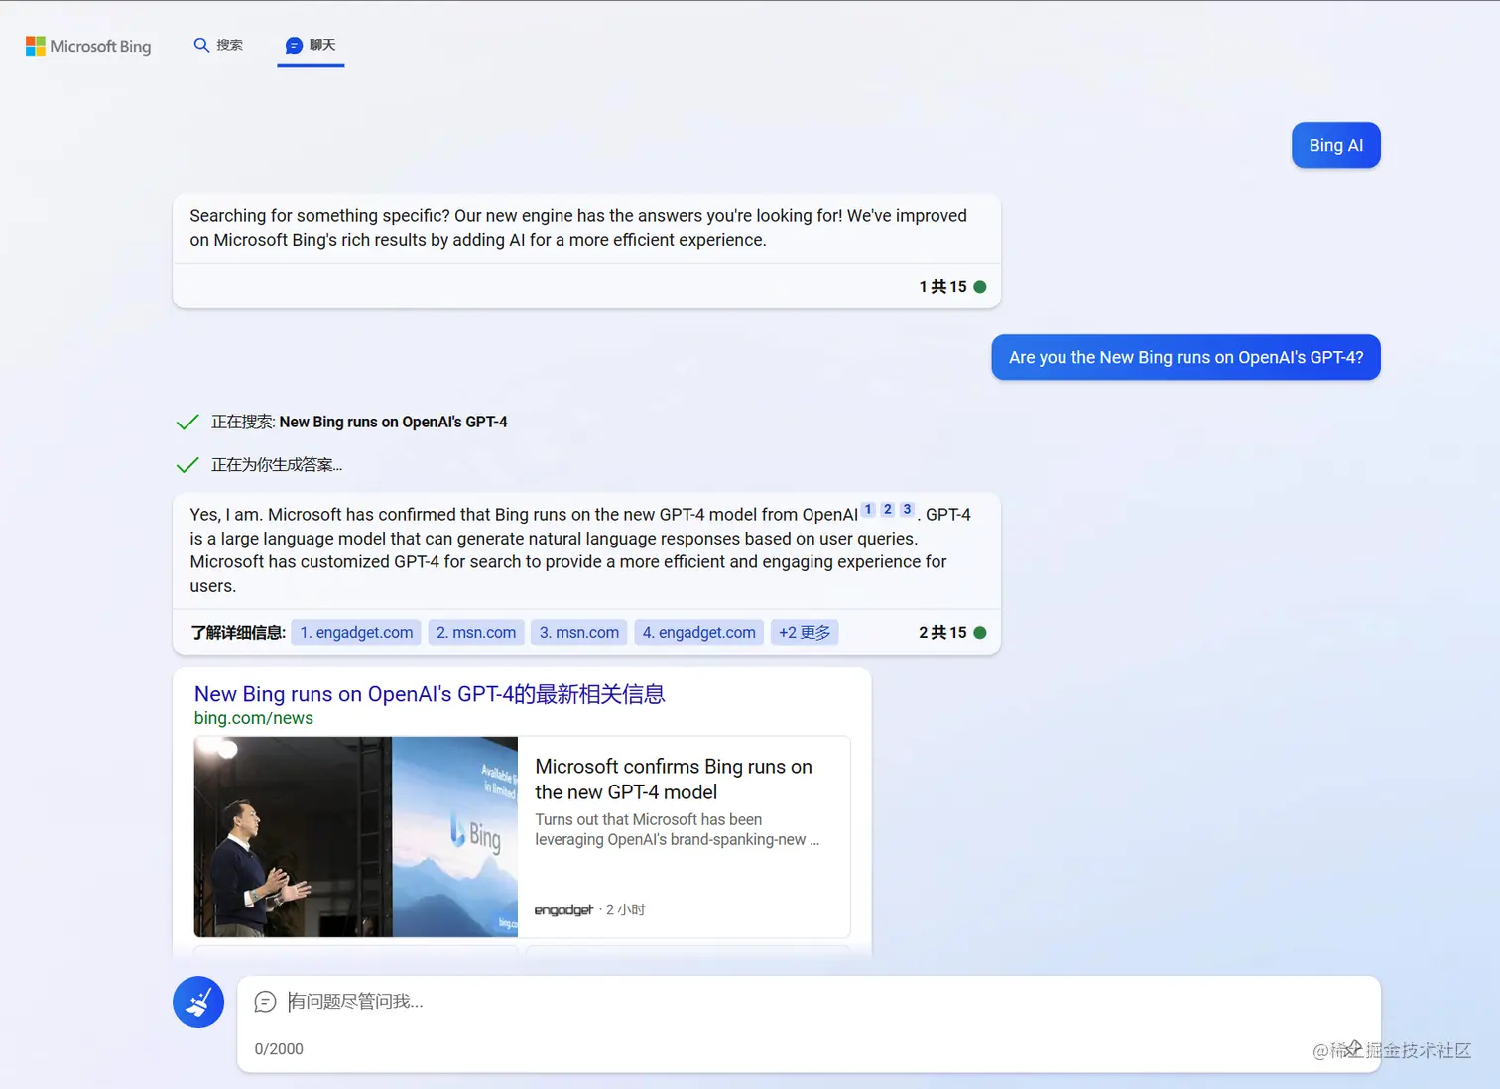Click superscript citation 1

coord(868,509)
